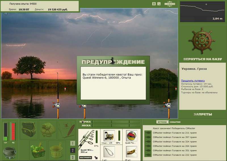Click the reel thumbnail

(109, 136)
